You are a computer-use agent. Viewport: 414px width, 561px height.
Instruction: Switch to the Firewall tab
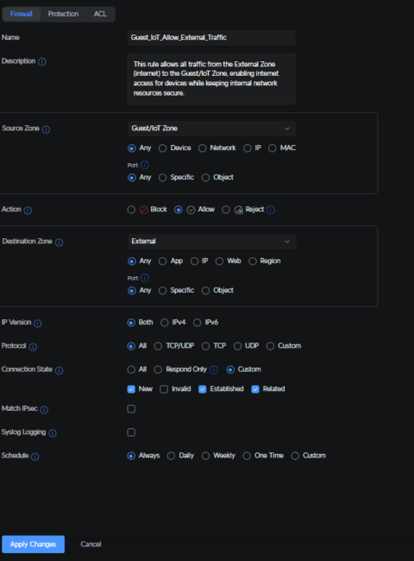click(x=21, y=14)
